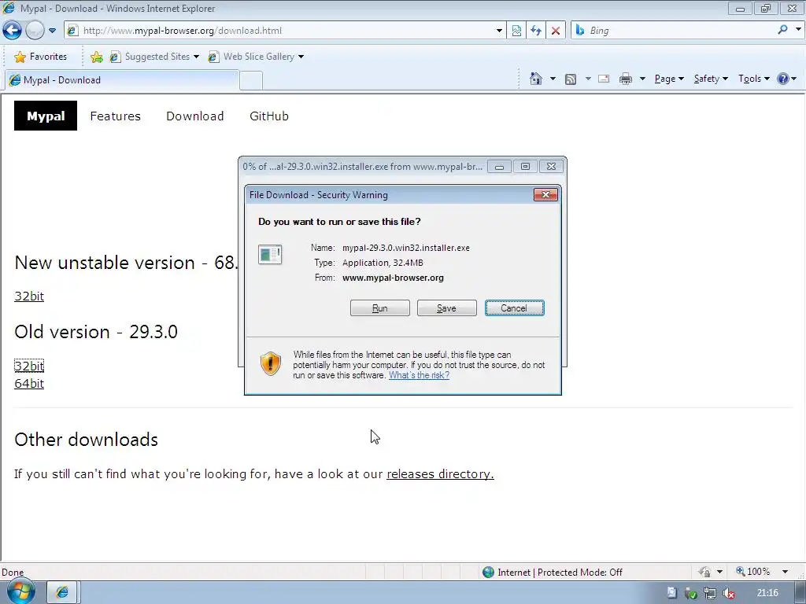Click the muted volume tray icon
806x604 pixels.
point(729,593)
